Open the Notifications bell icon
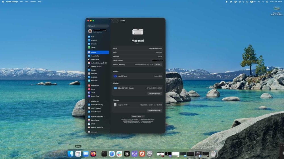The image size is (284, 159). [x=89, y=86]
